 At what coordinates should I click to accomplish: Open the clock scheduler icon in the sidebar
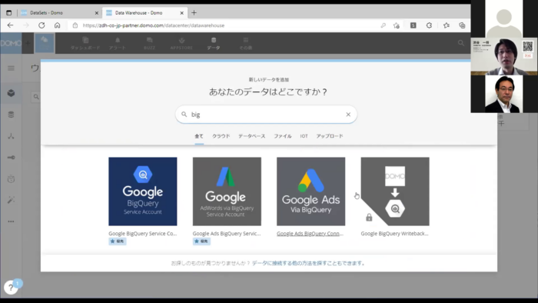pos(11,178)
